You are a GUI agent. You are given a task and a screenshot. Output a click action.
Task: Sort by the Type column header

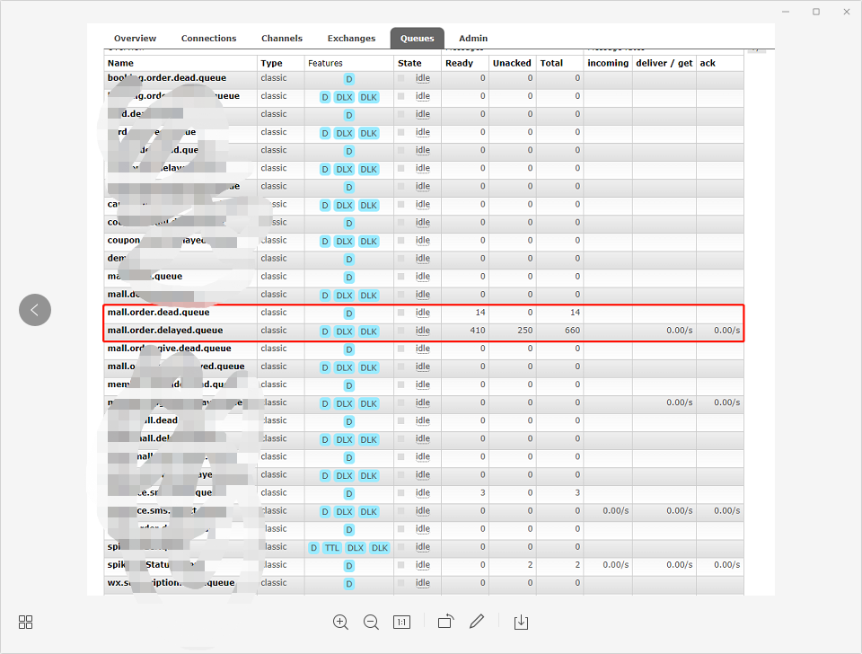click(271, 63)
